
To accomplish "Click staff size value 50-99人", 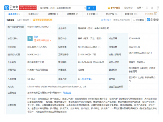I will 32,79.
